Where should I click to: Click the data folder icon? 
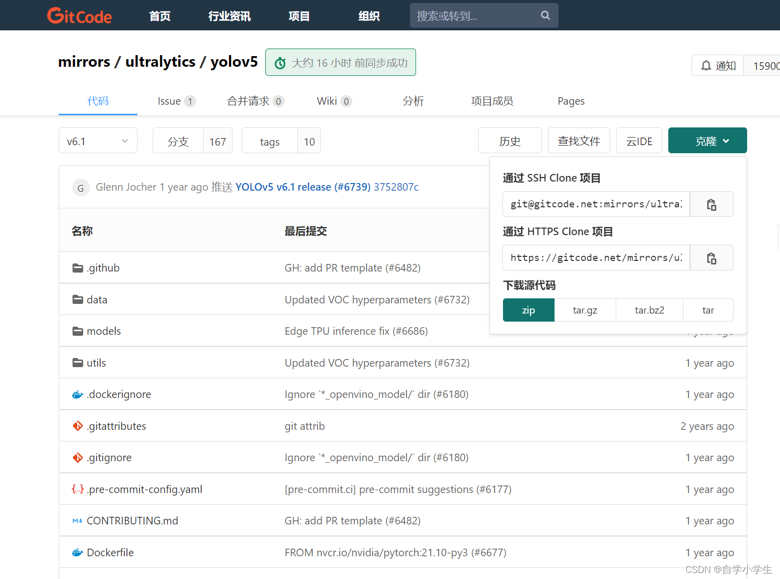coord(78,300)
